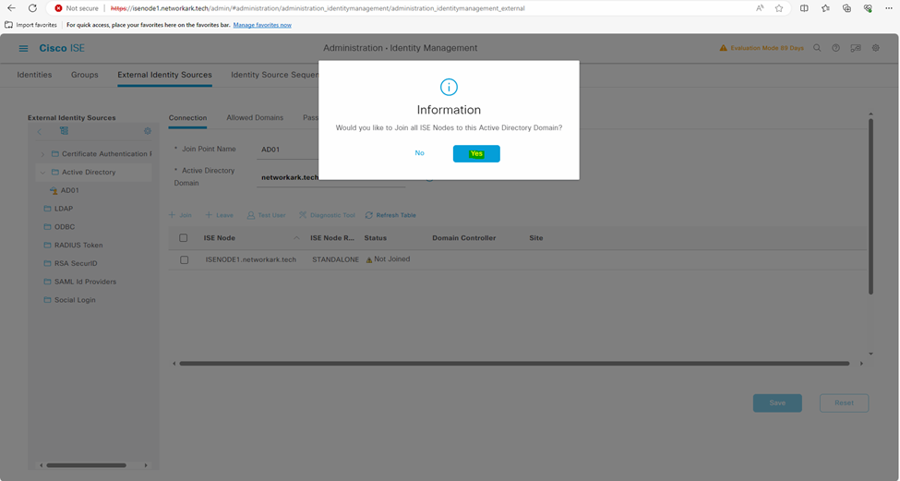Image resolution: width=900 pixels, height=481 pixels.
Task: Sort by the ISE Node column arrow
Action: coord(296,238)
